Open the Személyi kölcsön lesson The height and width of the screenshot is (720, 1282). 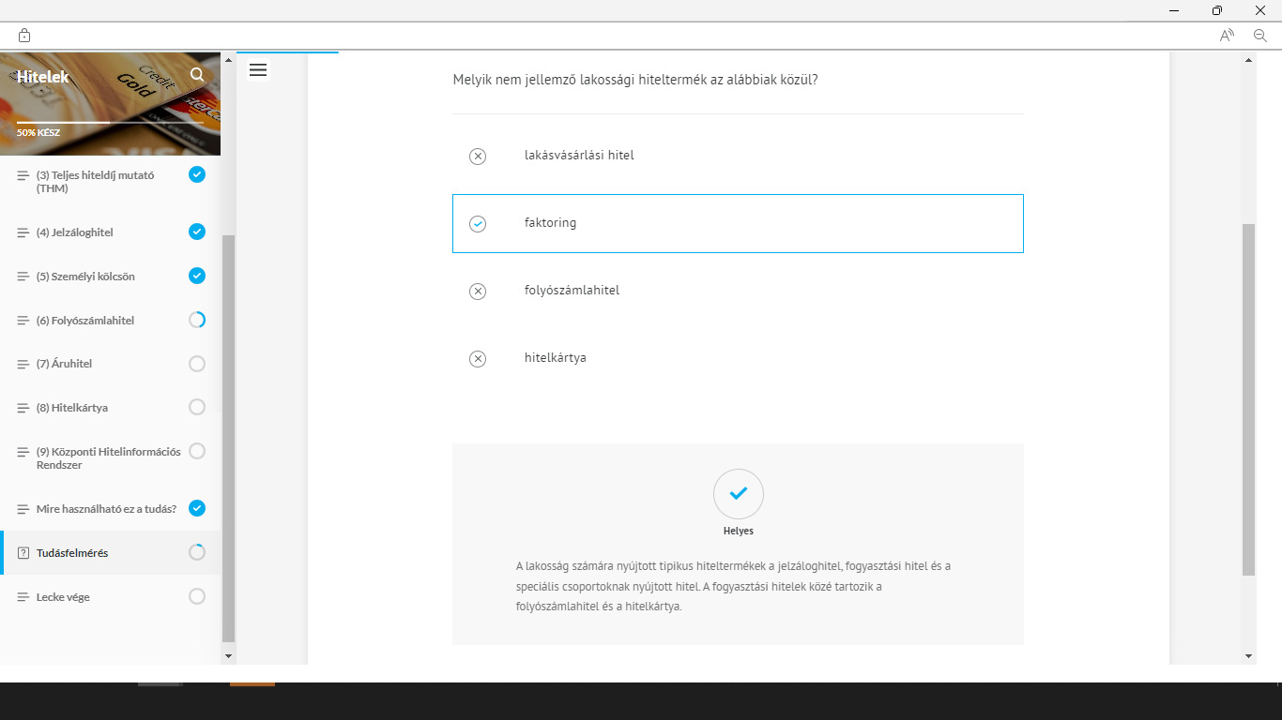point(85,277)
